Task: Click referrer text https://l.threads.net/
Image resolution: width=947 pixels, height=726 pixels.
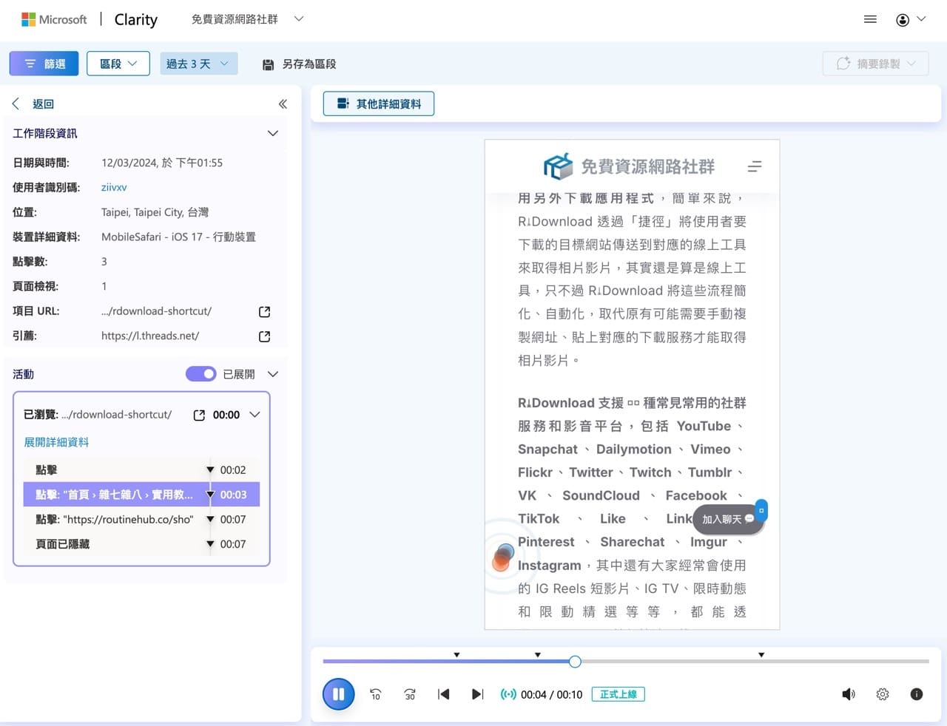Action: (x=150, y=336)
